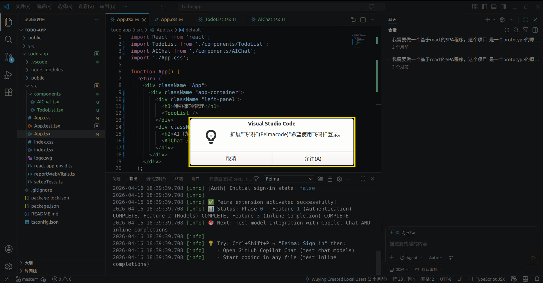
Task: Click the 行 23, 列 1 cursor position indicator
Action: 404,279
